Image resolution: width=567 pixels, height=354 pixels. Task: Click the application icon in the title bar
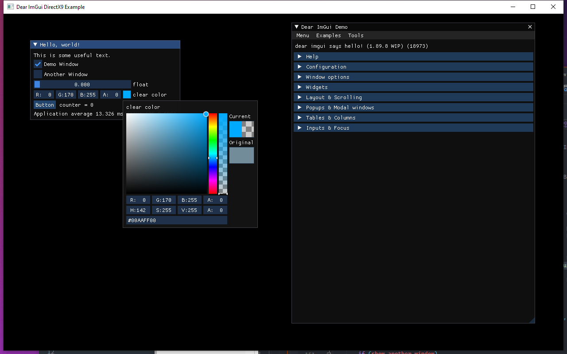point(11,7)
